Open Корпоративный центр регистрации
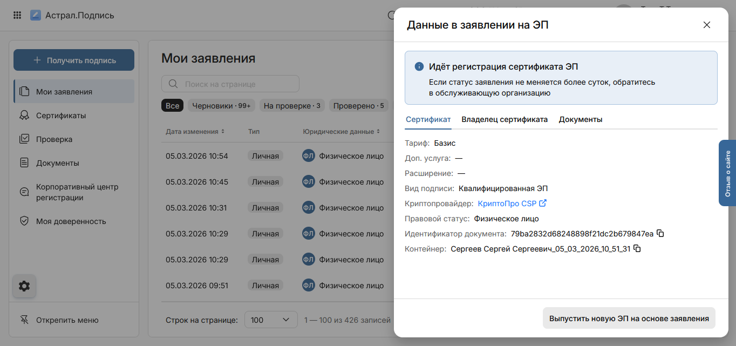This screenshot has height=346, width=736. click(x=77, y=192)
